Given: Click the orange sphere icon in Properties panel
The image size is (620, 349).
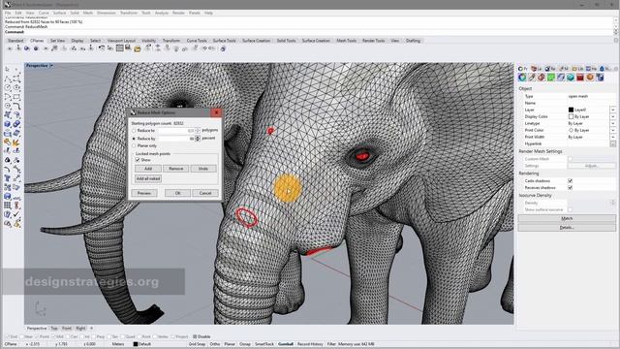Looking at the screenshot, I should click(x=590, y=78).
